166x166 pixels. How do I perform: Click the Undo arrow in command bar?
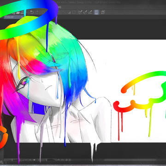pos(32,12)
